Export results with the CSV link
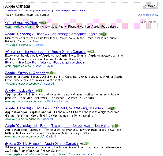Screen dimensions: 163x156 click(83, 11)
